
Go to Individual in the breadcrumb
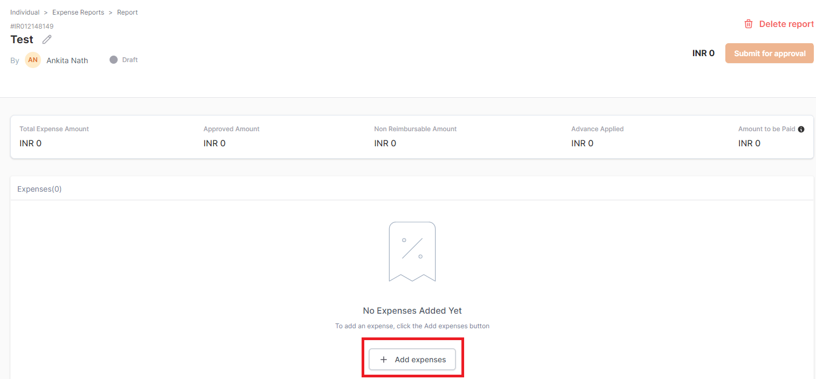(25, 12)
